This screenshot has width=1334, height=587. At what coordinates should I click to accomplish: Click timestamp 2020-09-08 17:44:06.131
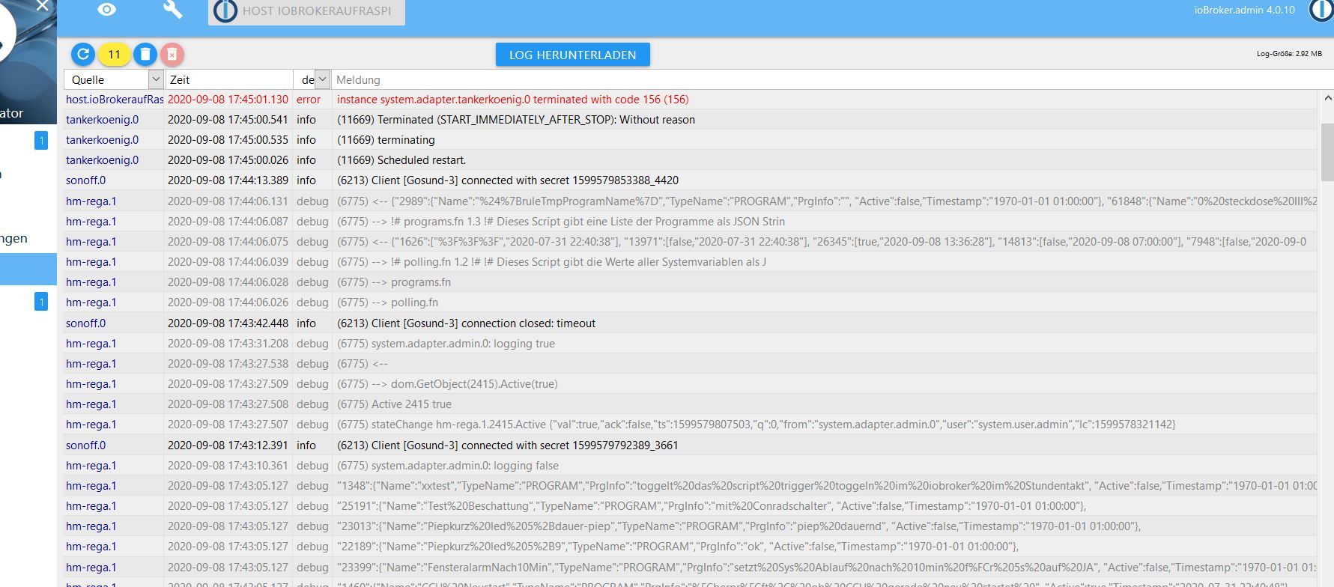click(228, 201)
